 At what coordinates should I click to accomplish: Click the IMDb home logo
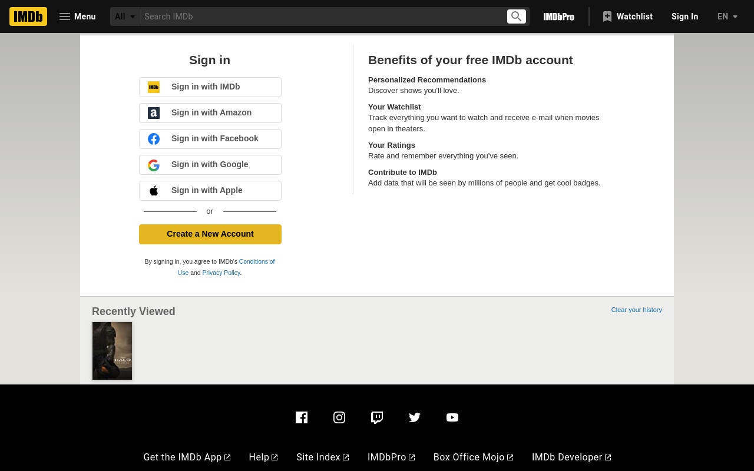pyautogui.click(x=28, y=16)
